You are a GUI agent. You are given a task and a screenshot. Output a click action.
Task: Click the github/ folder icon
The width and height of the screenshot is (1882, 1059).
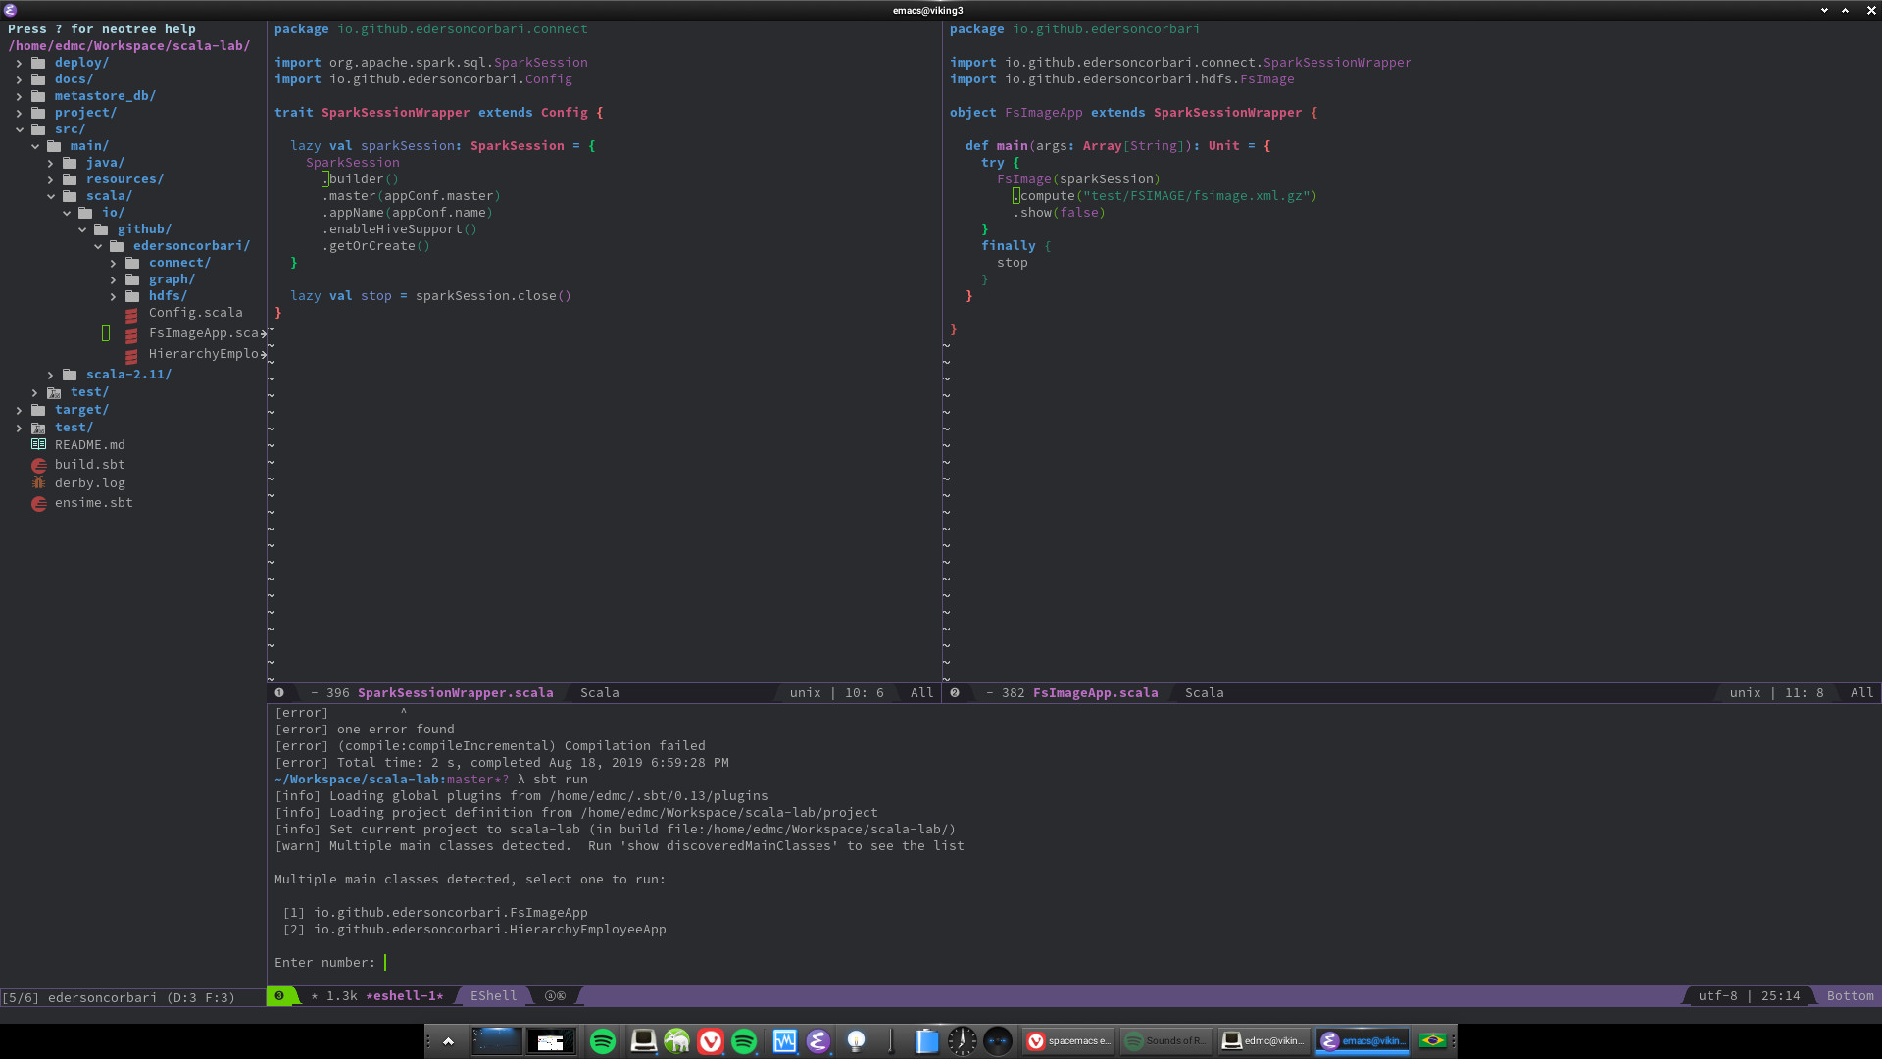[101, 229]
